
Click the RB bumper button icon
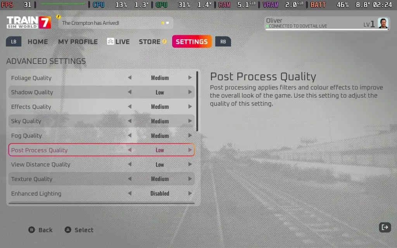(223, 41)
